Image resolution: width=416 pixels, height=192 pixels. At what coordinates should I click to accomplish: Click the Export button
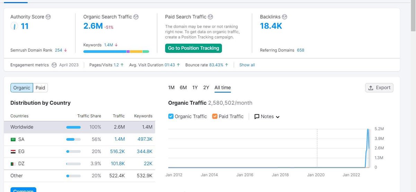pyautogui.click(x=379, y=88)
